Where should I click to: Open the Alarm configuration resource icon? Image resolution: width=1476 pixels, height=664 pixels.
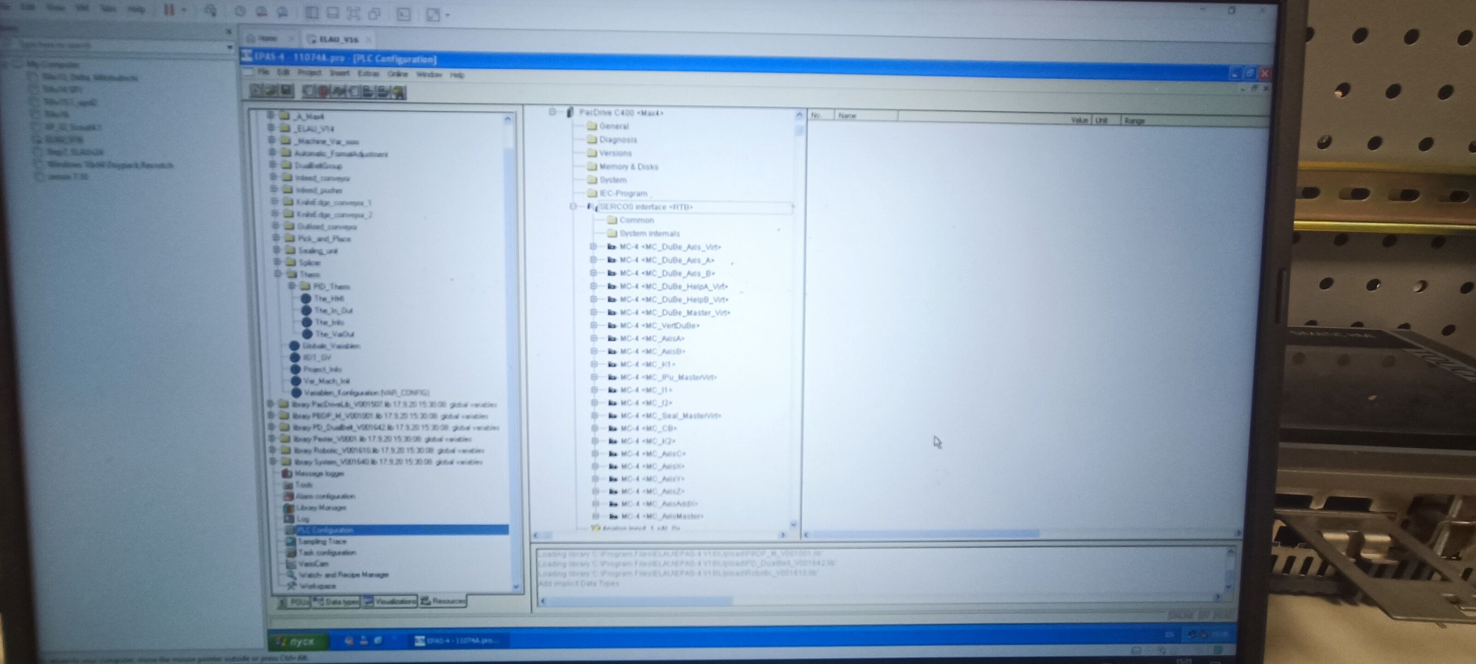tap(289, 496)
